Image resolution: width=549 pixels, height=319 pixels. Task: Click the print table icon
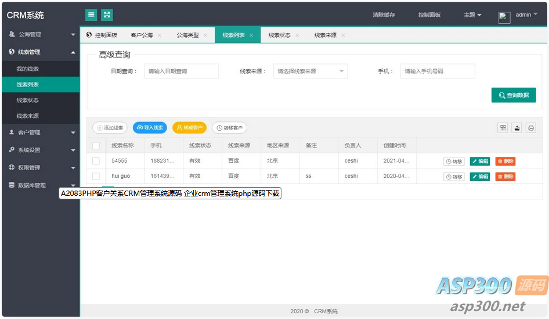(x=530, y=128)
